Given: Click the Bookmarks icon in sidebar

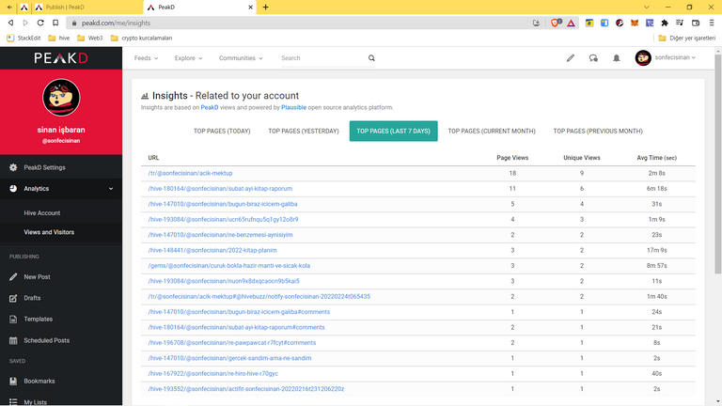Looking at the screenshot, I should [13, 382].
